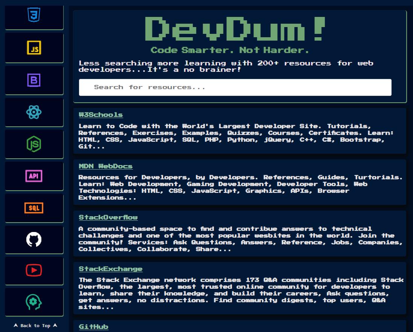The image size is (413, 332).
Task: Open the Bootstrap category icon
Action: click(x=34, y=80)
